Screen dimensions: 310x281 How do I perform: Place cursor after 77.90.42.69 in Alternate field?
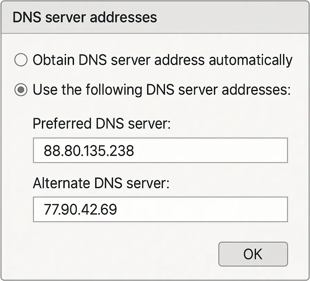pos(118,210)
